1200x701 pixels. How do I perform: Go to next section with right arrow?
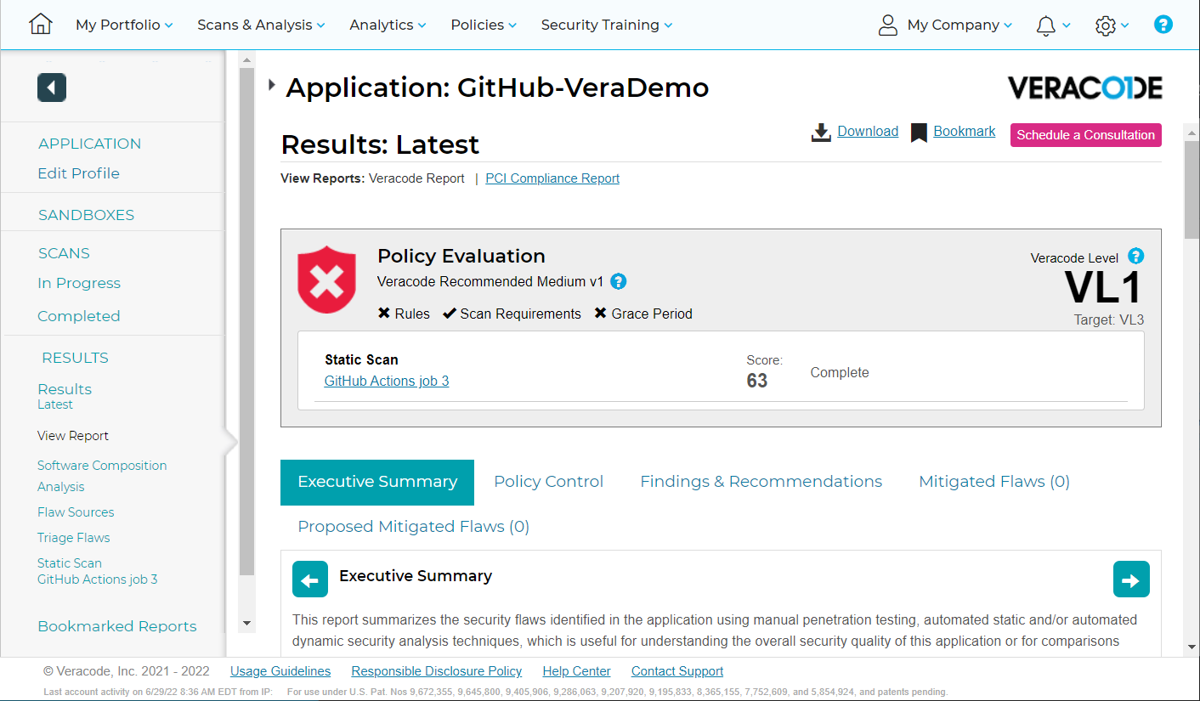coord(1131,579)
